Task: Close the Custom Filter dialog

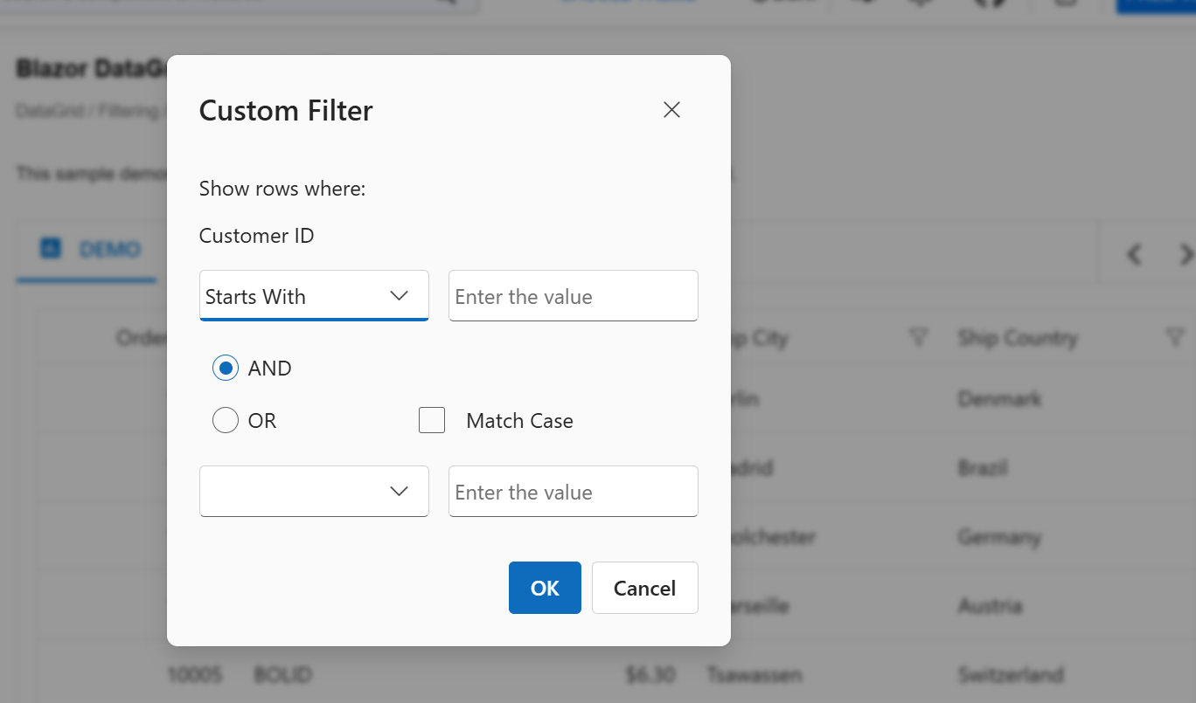Action: click(x=671, y=110)
